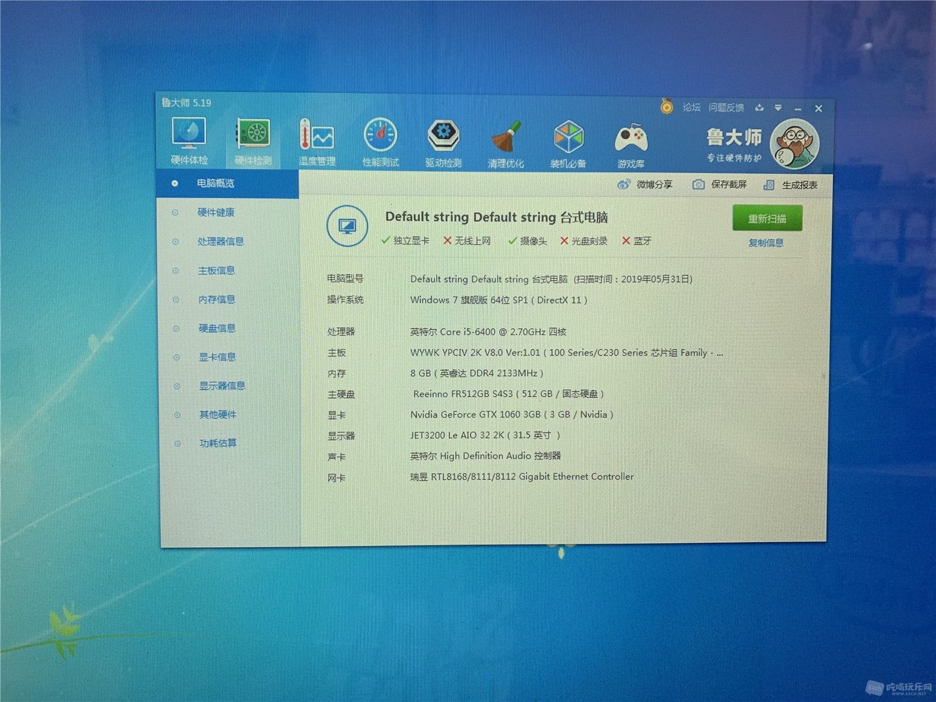The width and height of the screenshot is (936, 702).
Task: Open the 装机必备 essential software cube icon
Action: point(568,145)
